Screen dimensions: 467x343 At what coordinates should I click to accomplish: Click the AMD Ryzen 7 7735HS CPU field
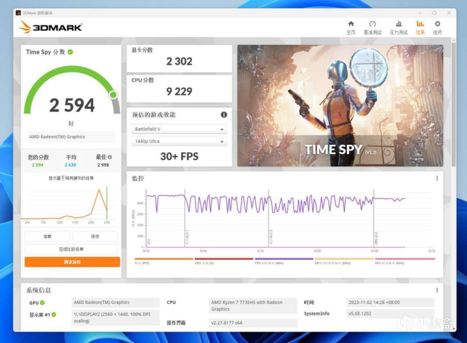coord(253,306)
